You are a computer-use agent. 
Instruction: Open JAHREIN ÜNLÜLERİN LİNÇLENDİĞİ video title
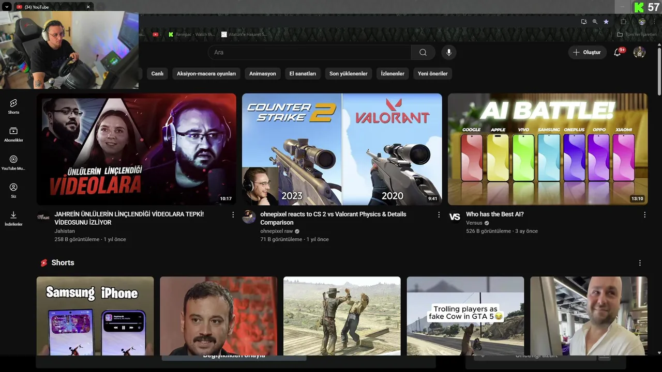coord(129,218)
